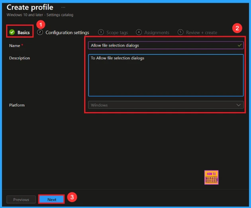Click into the Description text area
This screenshot has width=251, height=208.
pyautogui.click(x=166, y=75)
